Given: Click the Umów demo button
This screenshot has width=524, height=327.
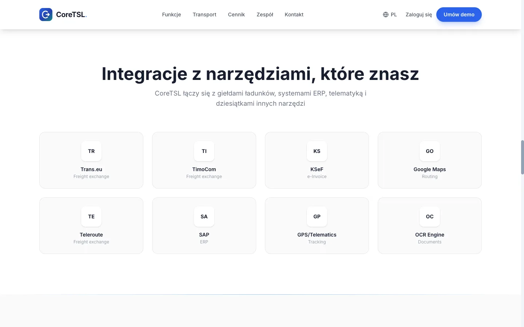Looking at the screenshot, I should click(459, 15).
